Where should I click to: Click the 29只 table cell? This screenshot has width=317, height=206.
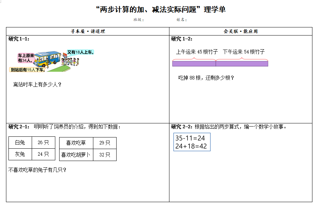(x=105, y=143)
